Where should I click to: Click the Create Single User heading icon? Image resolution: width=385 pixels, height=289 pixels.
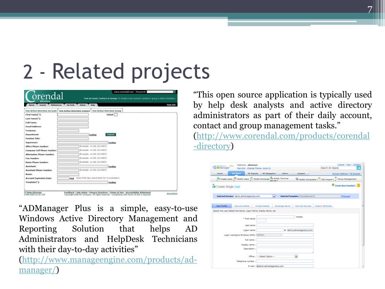pyautogui.click(x=214, y=186)
